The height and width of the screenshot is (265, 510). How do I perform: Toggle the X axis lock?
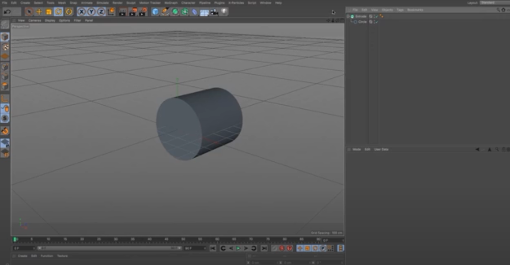tap(81, 12)
